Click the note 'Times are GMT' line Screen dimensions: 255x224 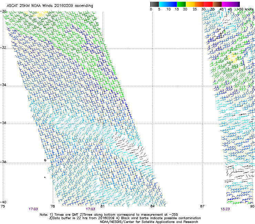click(109, 215)
